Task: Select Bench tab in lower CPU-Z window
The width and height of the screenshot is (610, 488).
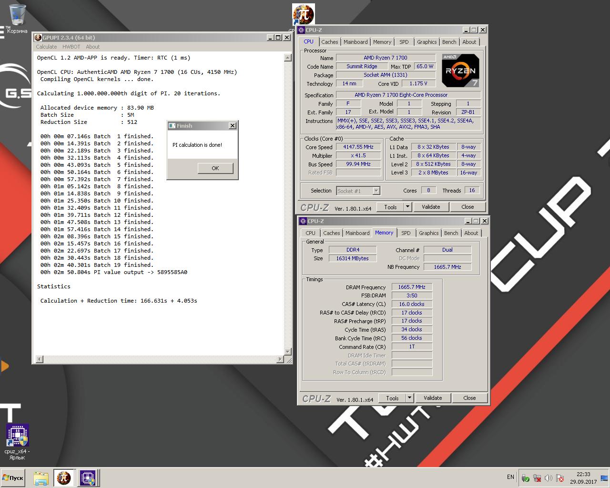Action: coord(451,233)
